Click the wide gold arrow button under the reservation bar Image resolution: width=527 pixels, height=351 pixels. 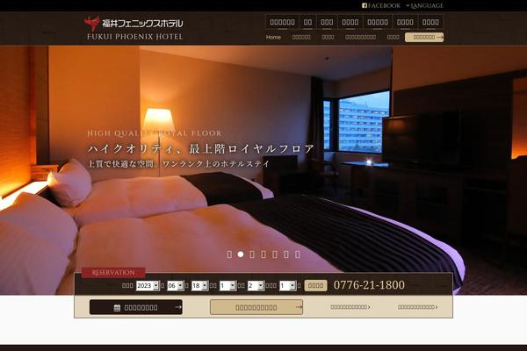(256, 307)
